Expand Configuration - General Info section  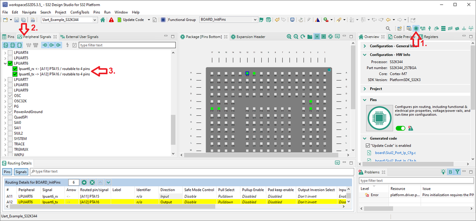(364, 46)
